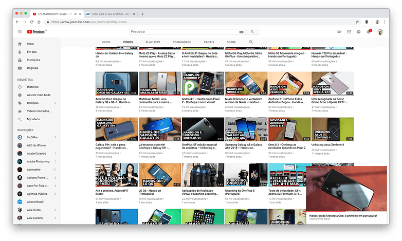The image size is (402, 241).
Task: Open title 'Moto Z3 Play - A caixa traz'
Action: [157, 55]
